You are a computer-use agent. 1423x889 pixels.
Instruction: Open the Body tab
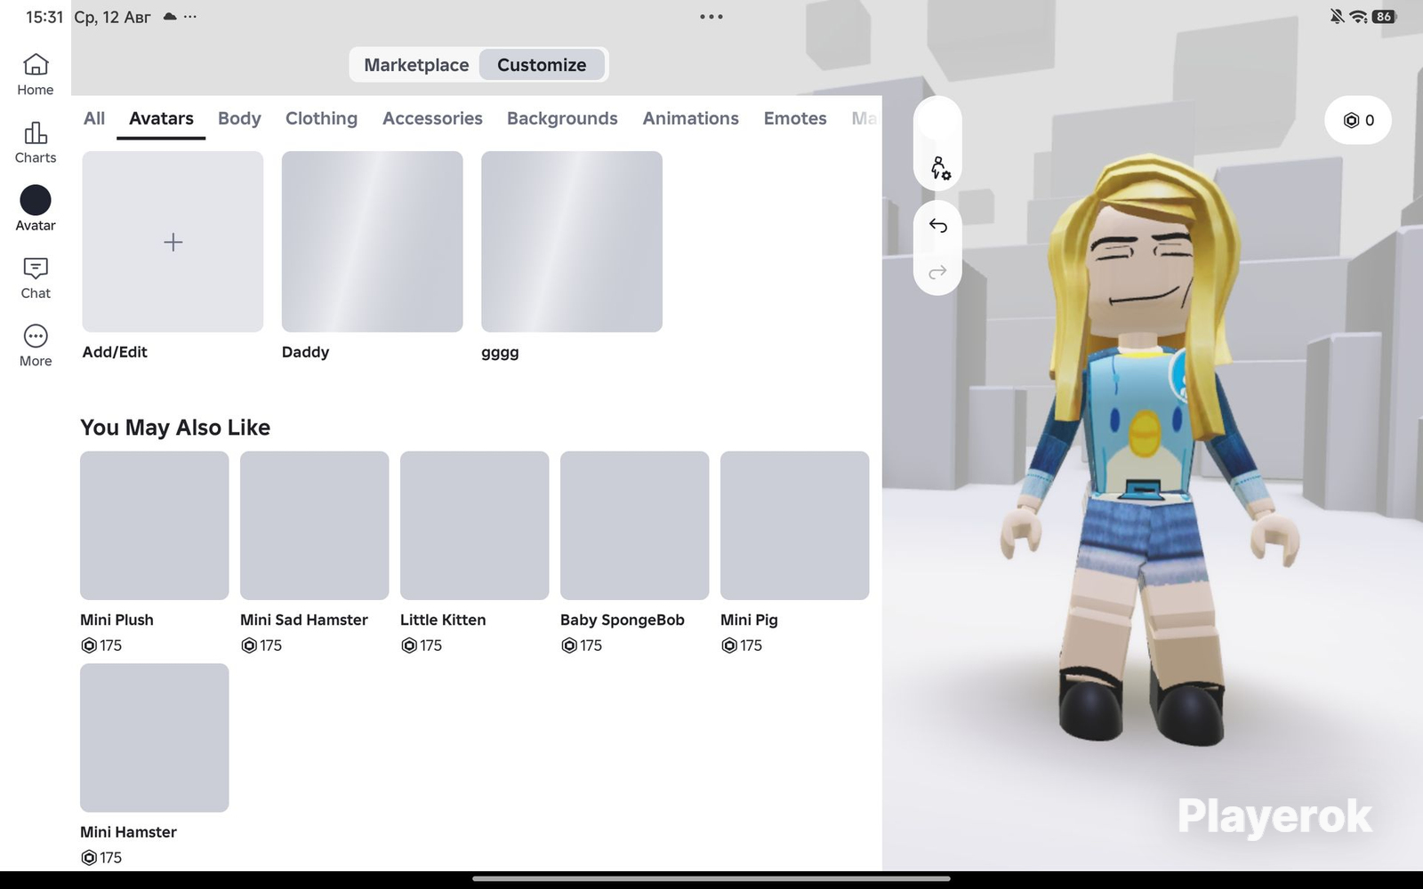click(x=239, y=118)
